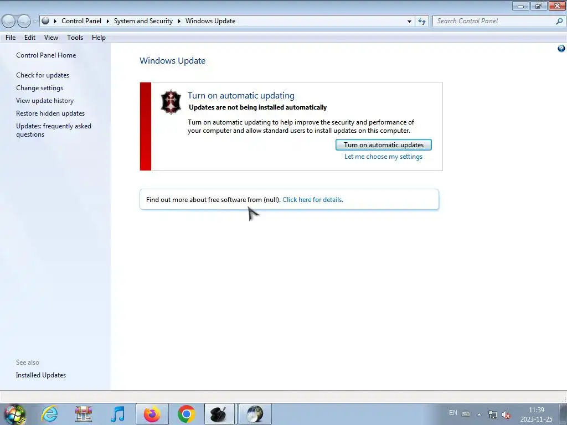Switch to the globe app taskbar button
The image size is (567, 425).
tap(255, 414)
